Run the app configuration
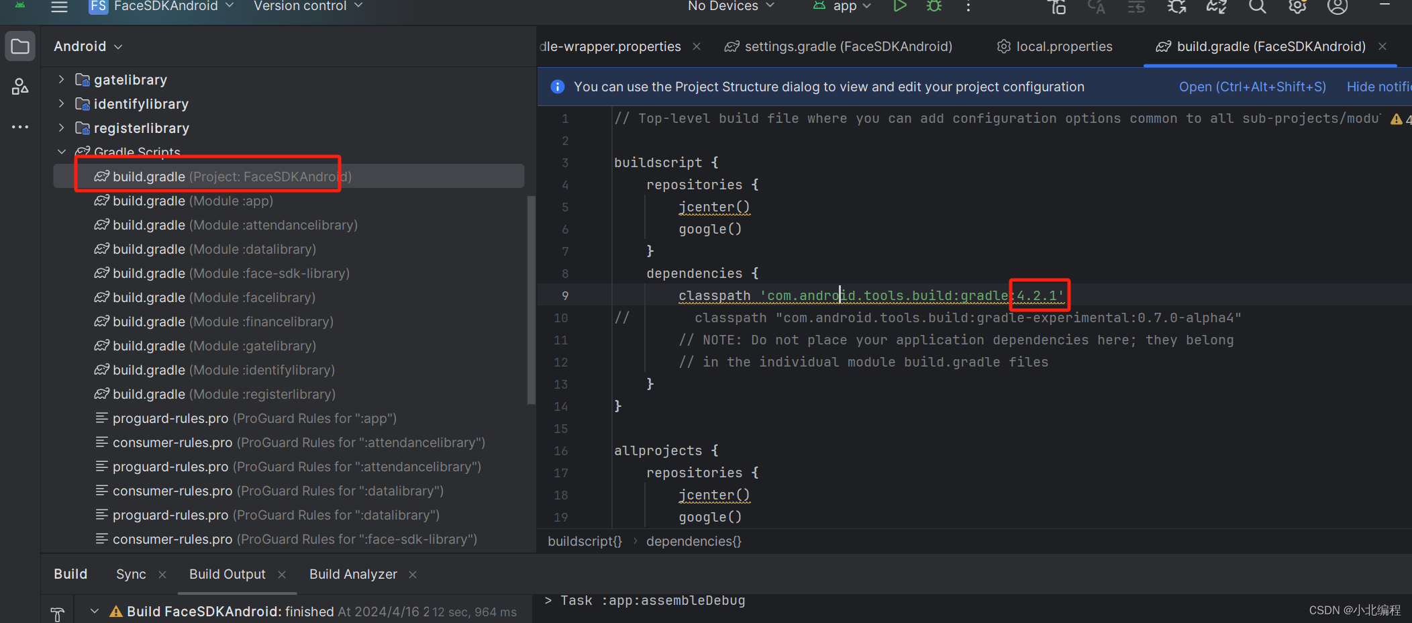The image size is (1412, 623). coord(900,6)
